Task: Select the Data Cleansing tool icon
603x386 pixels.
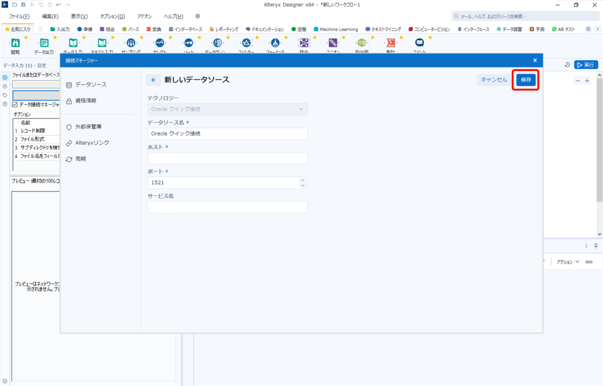Action: (x=217, y=43)
